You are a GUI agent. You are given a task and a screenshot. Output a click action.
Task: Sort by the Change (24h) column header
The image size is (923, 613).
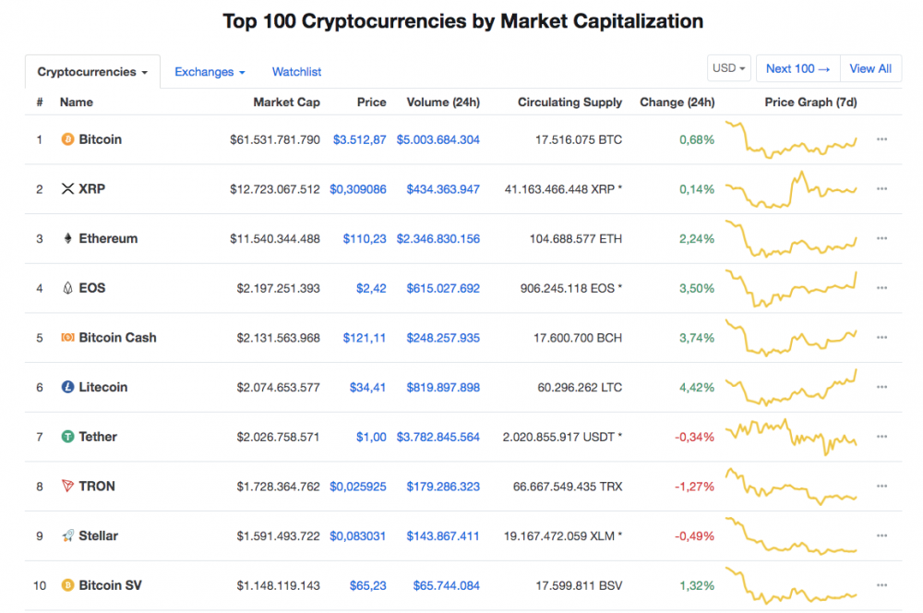(677, 102)
